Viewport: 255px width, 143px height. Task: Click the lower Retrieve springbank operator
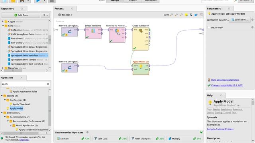pos(69,68)
